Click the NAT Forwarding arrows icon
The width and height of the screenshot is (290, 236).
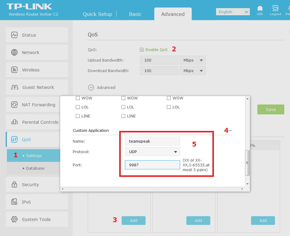click(14, 105)
